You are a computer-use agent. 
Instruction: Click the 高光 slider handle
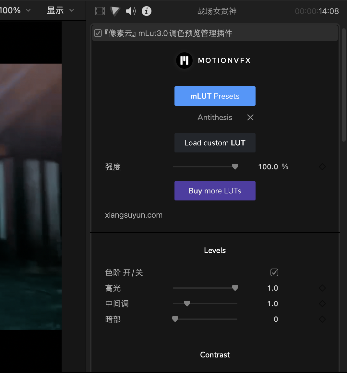point(235,288)
